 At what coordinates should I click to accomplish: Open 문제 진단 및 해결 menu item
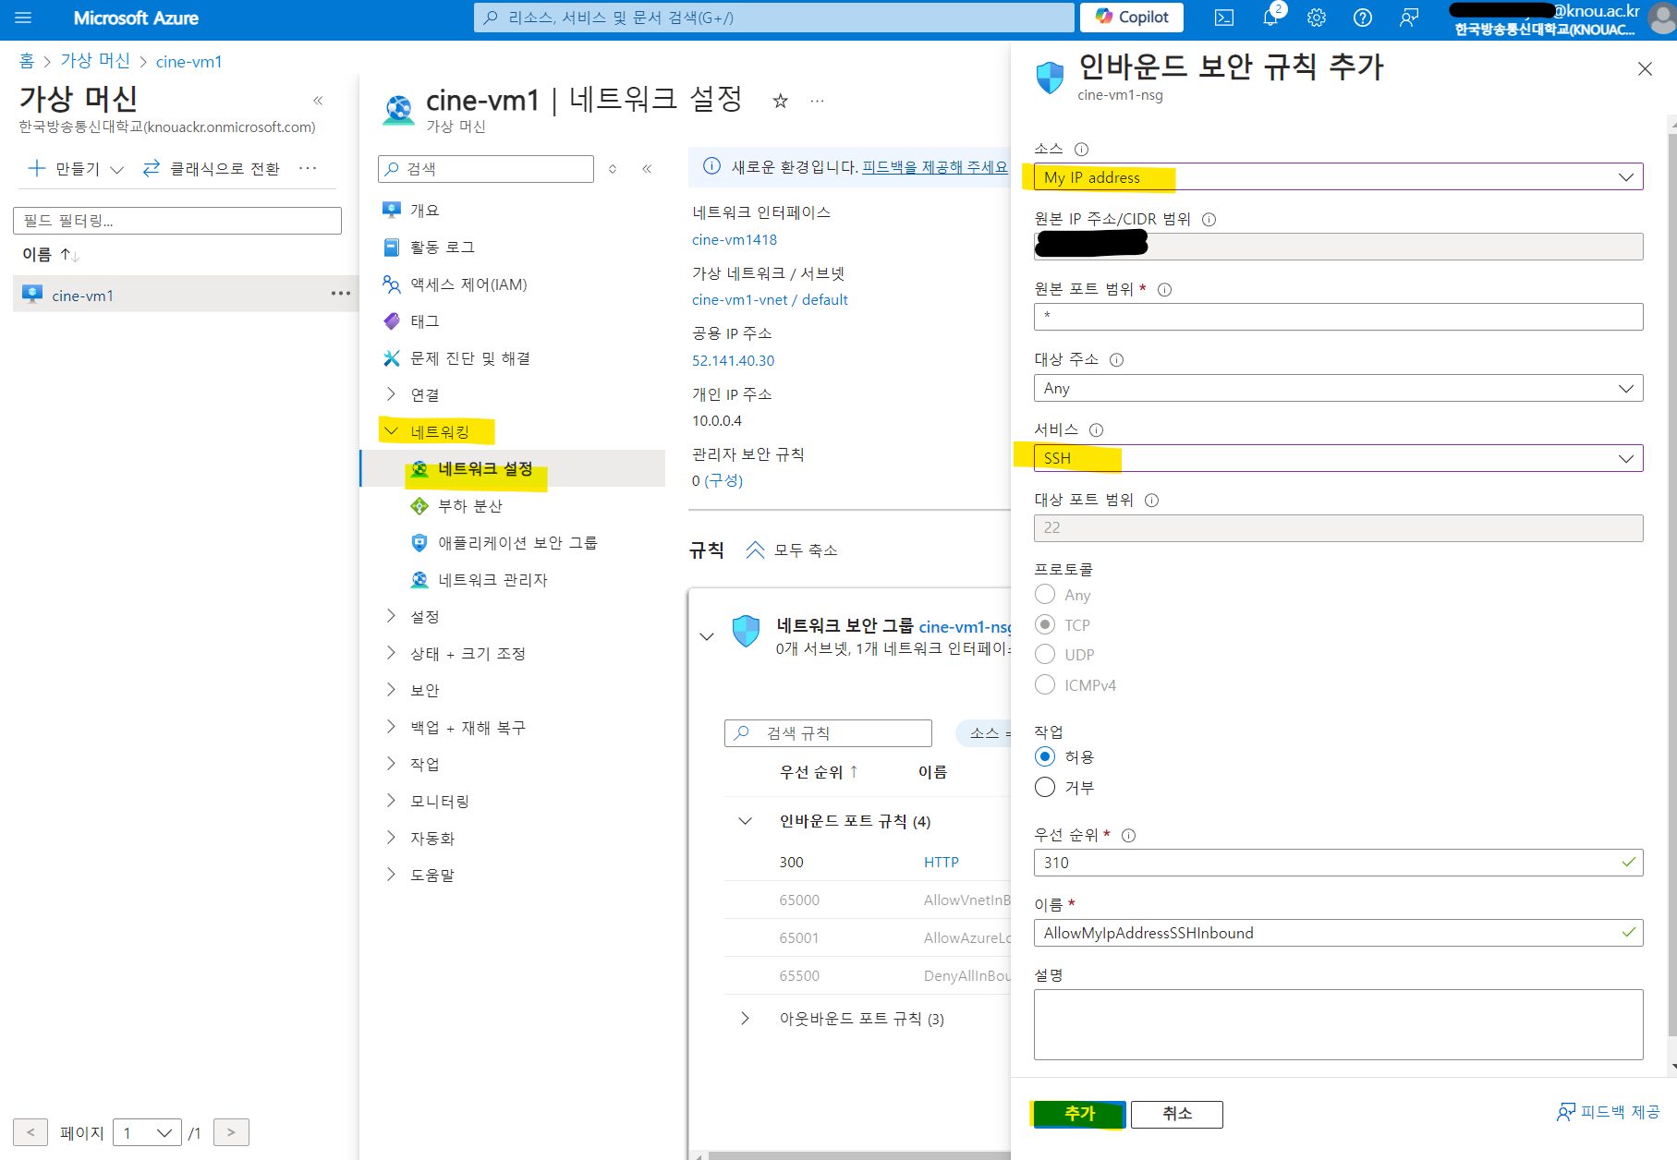[470, 358]
